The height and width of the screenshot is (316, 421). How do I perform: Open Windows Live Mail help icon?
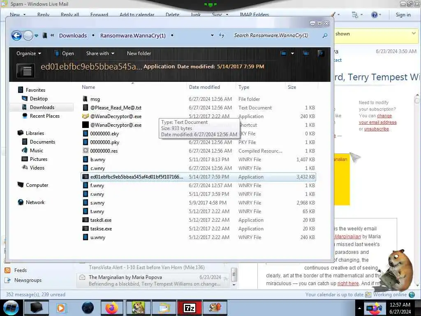374,15
